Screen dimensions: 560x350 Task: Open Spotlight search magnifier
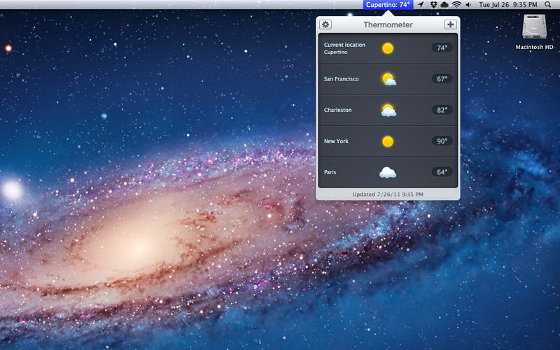point(547,4)
